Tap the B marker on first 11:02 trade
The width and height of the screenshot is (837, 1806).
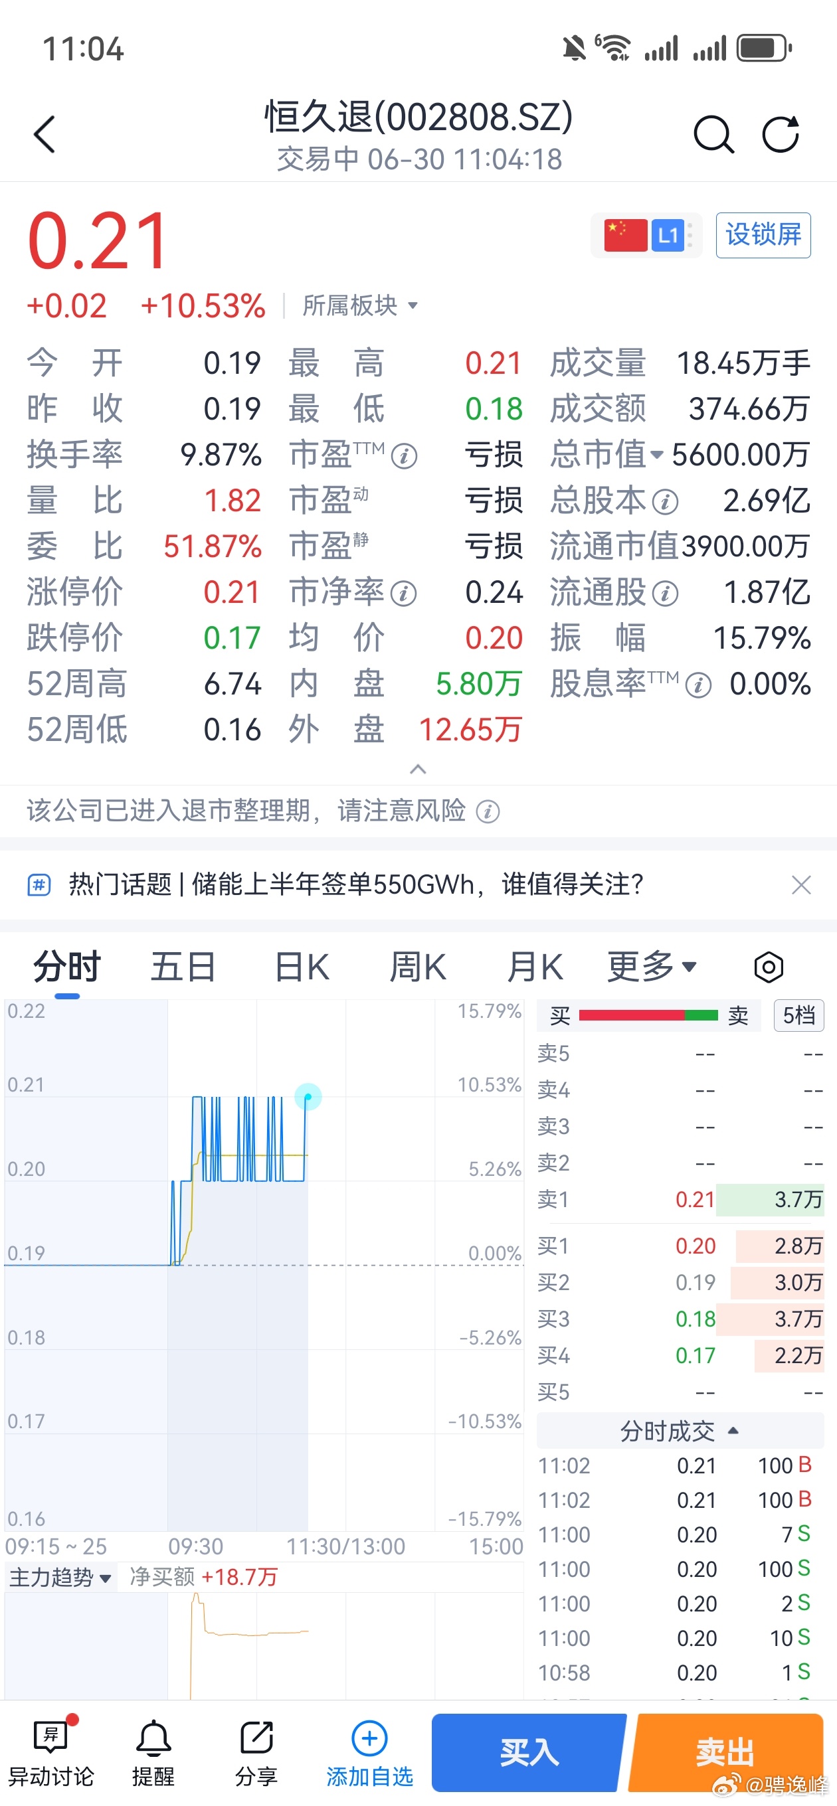pos(804,1465)
